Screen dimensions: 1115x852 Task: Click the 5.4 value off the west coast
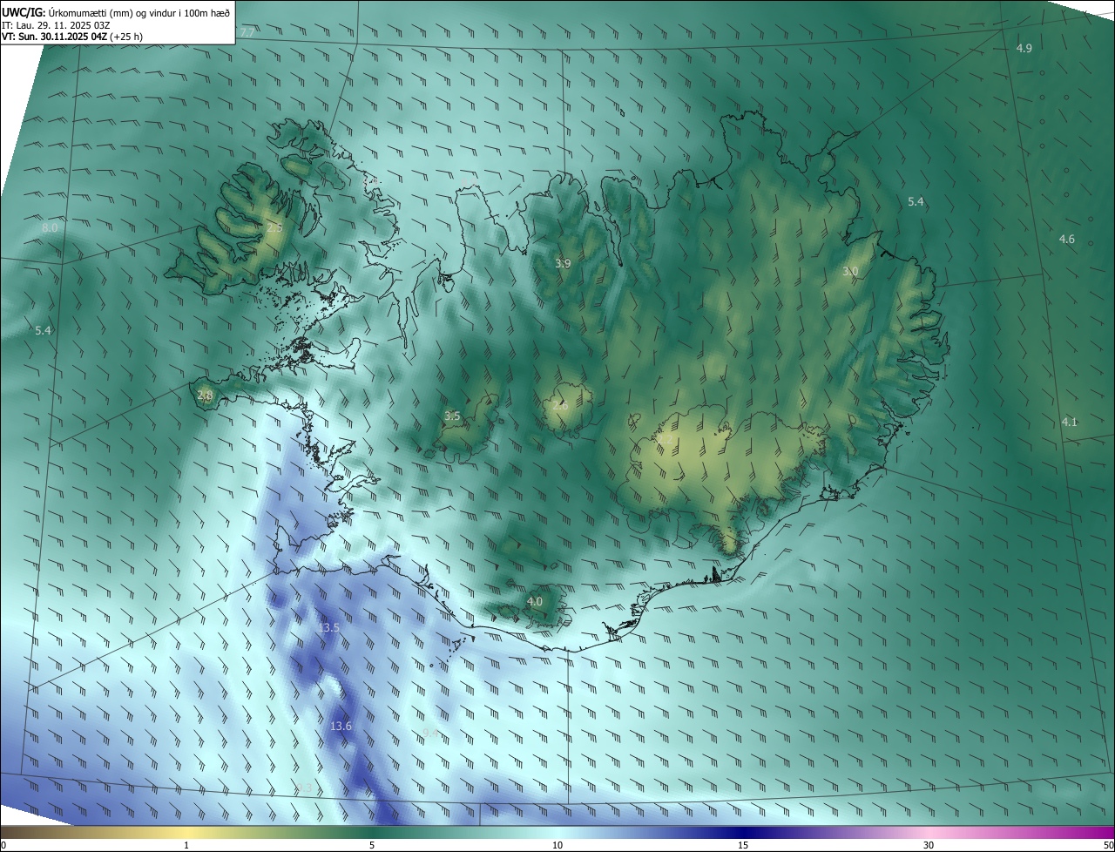click(x=43, y=330)
